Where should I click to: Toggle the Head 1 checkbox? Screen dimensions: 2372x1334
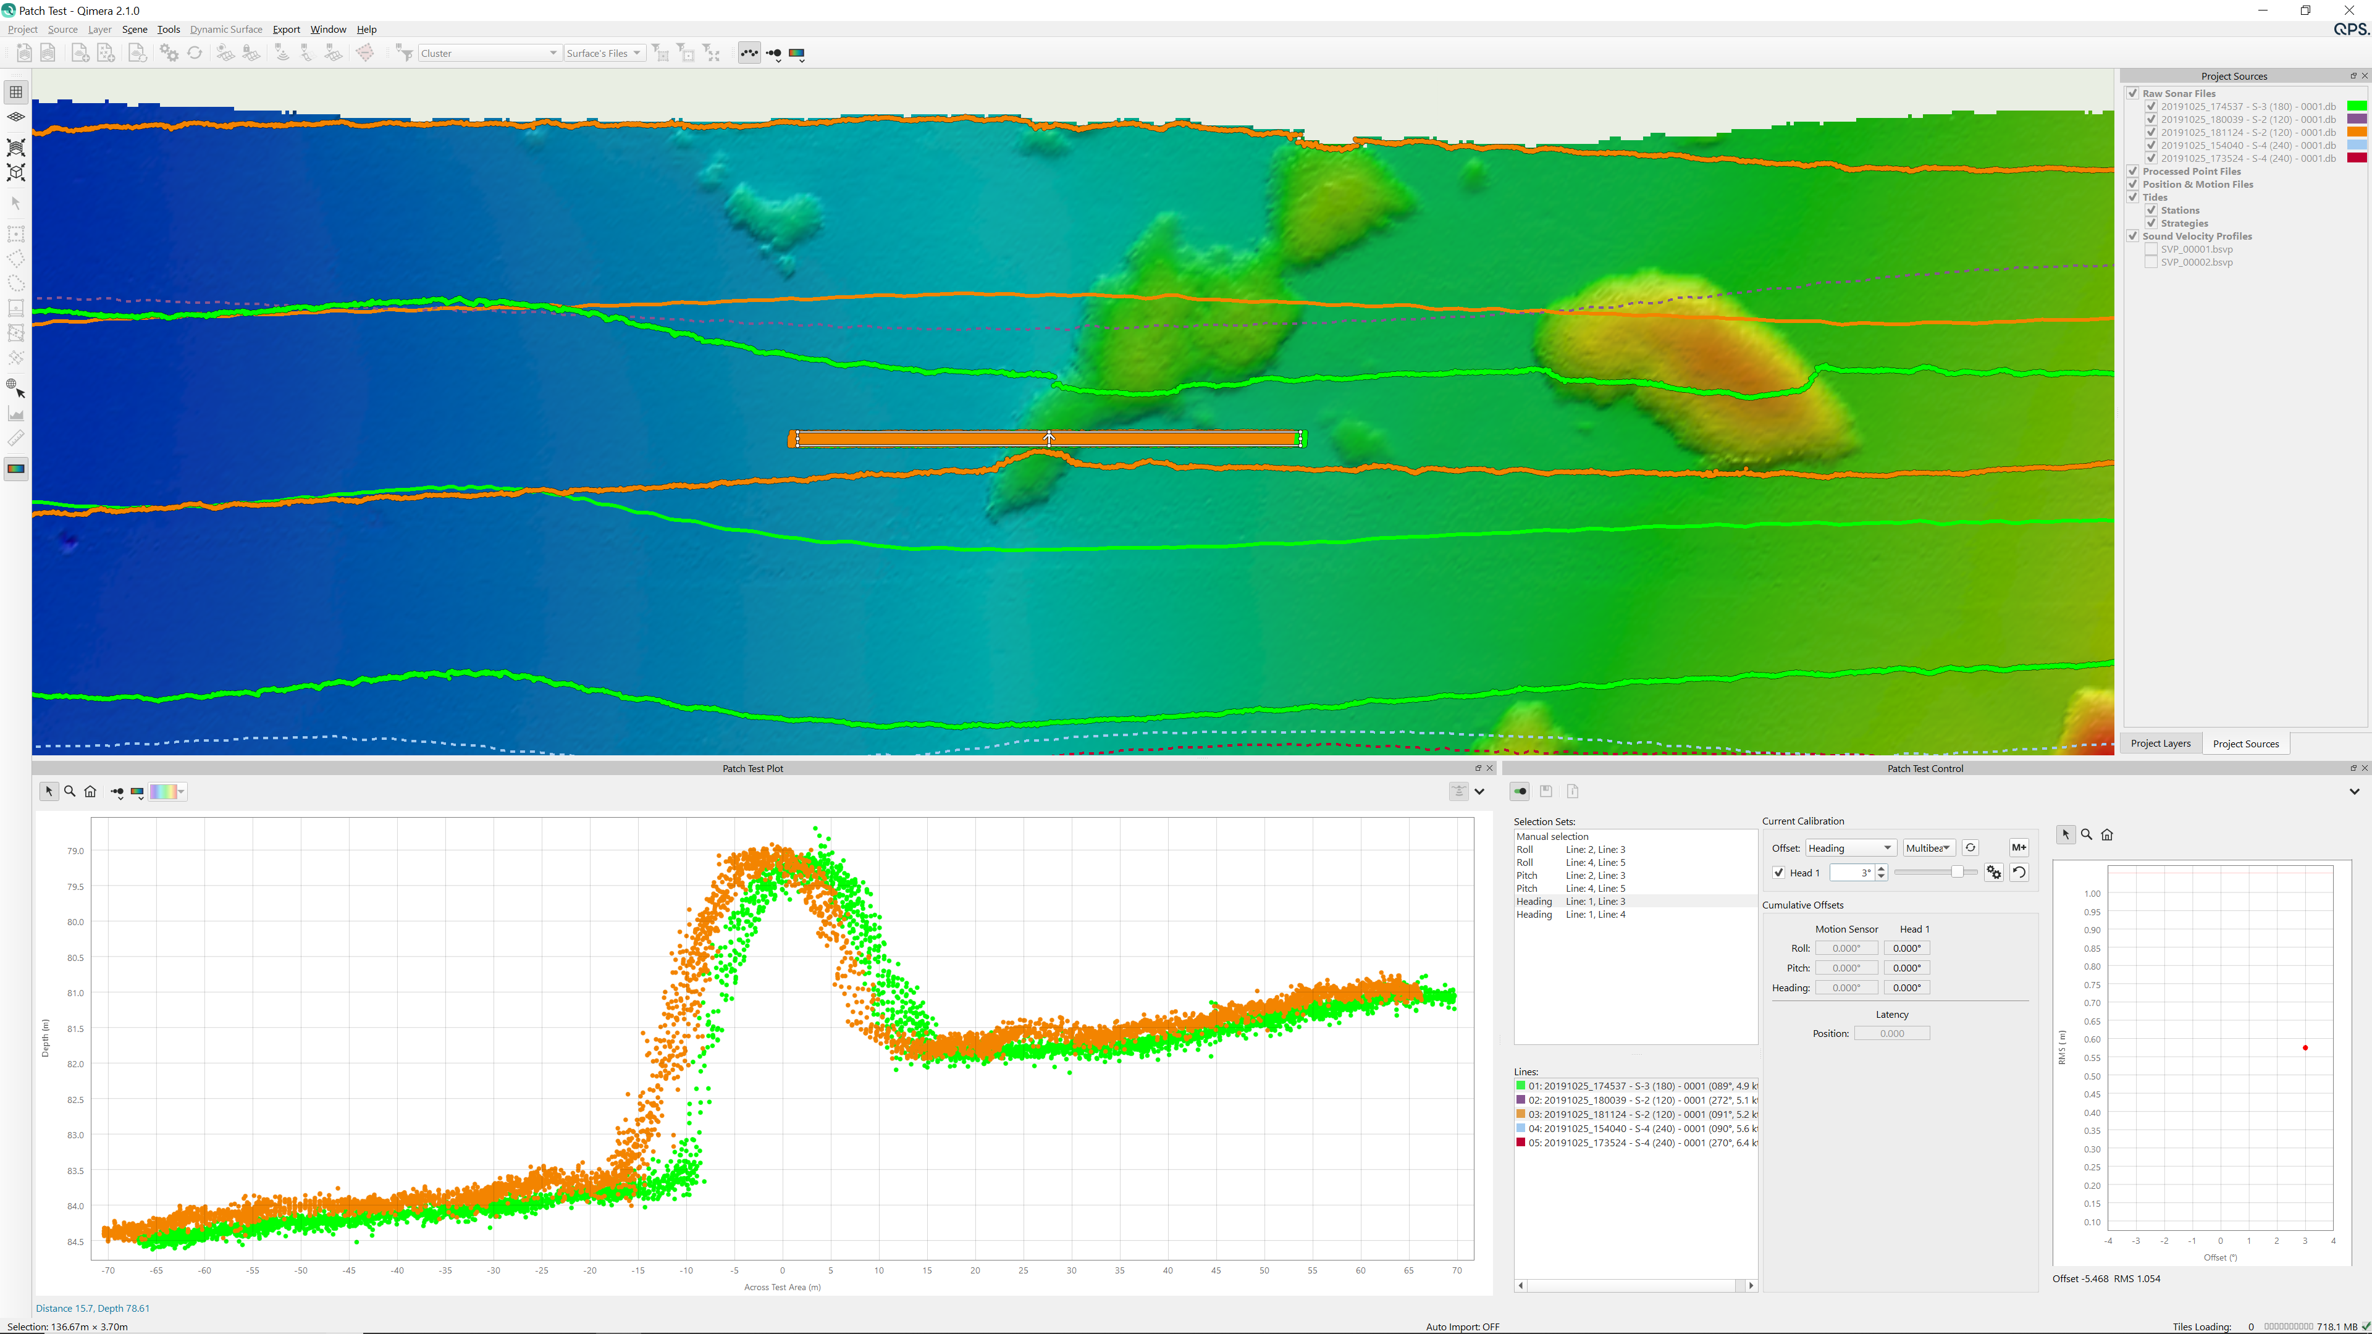point(1778,872)
